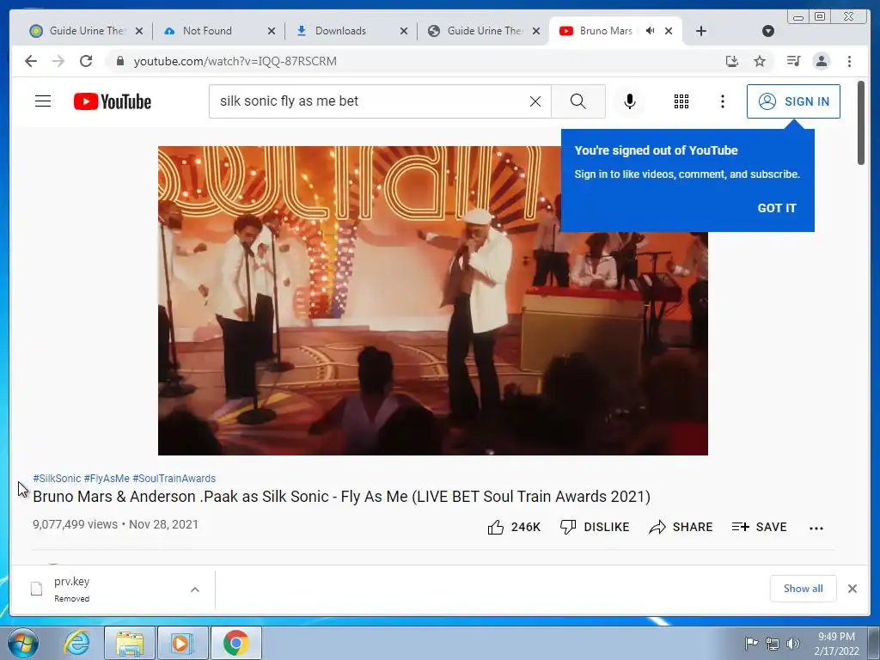Open the Chrome three-dot menu
880x660 pixels.
tap(849, 61)
